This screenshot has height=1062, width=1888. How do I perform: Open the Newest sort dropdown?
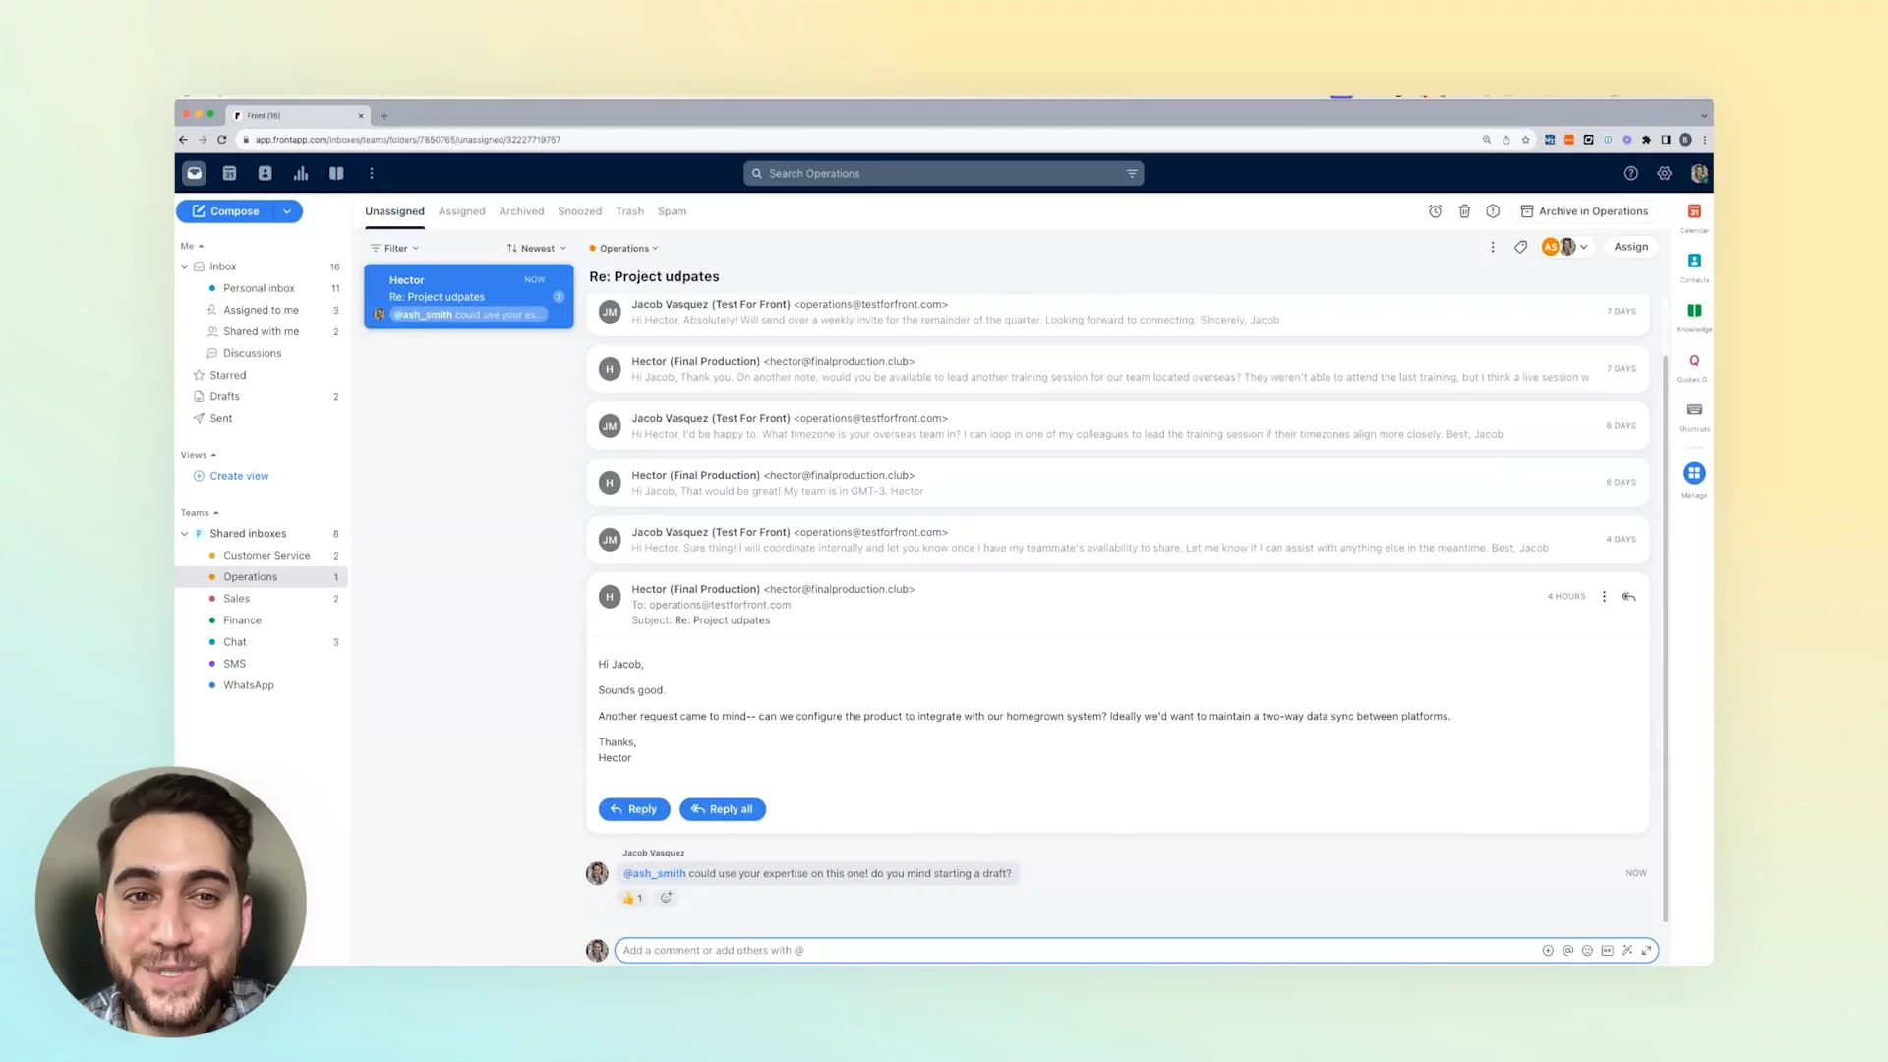pos(536,249)
